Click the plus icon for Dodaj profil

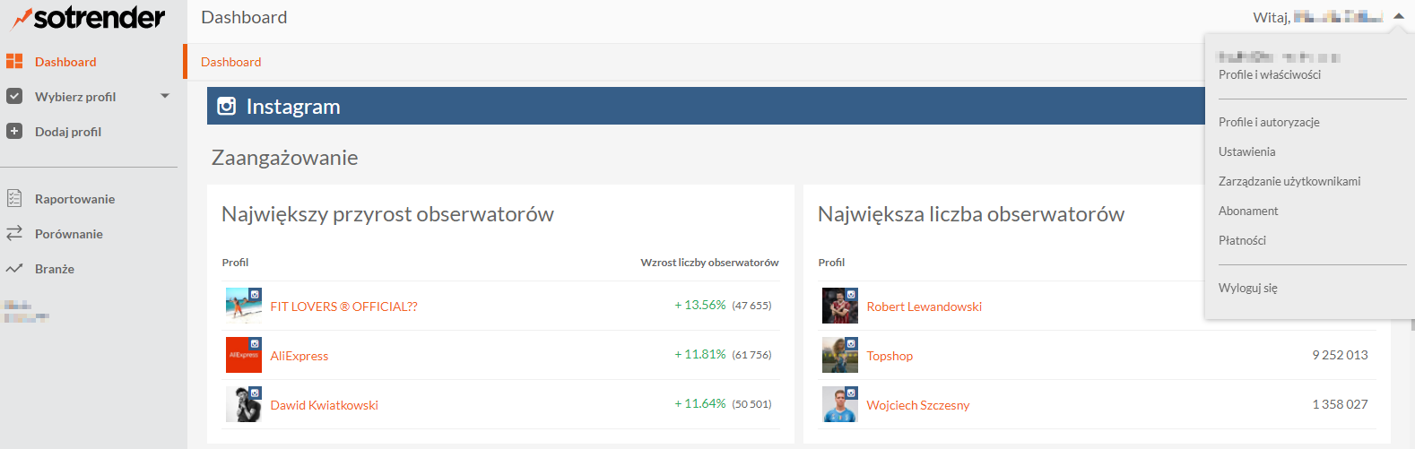tap(14, 131)
